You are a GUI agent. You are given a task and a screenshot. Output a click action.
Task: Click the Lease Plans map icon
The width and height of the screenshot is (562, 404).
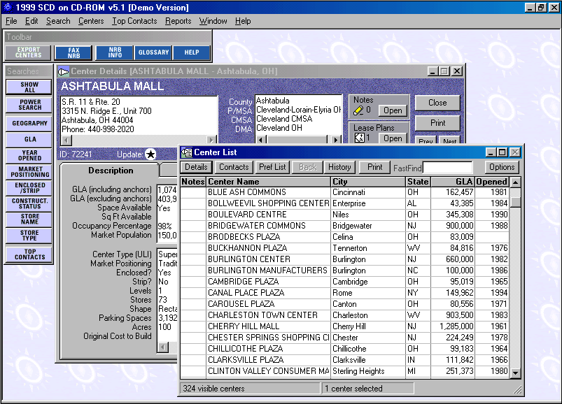click(360, 138)
